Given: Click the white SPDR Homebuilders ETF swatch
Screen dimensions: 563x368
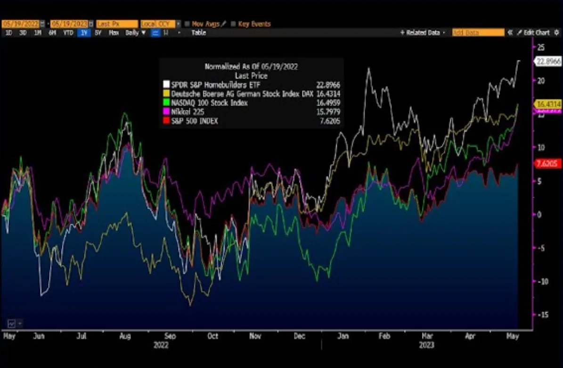Looking at the screenshot, I should click(x=166, y=84).
